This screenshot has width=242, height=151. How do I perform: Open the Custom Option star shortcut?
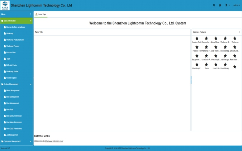point(197,40)
